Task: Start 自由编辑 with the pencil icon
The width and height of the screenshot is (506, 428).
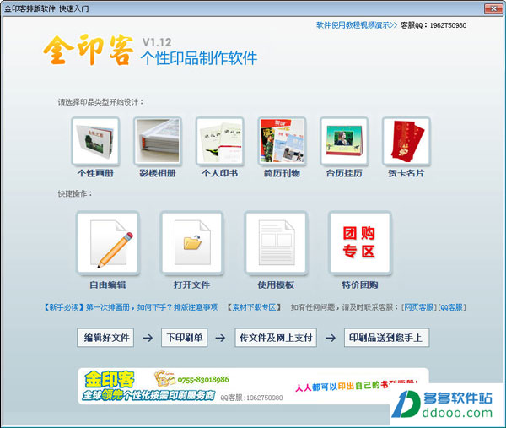Action: (x=108, y=243)
